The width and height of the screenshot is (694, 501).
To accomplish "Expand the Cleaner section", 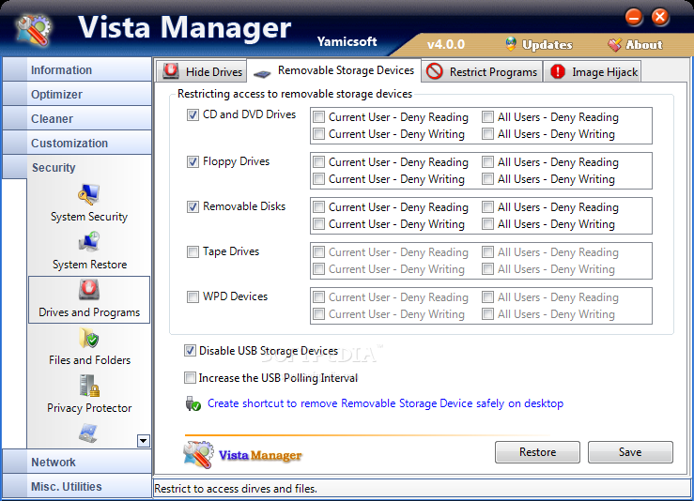I will pyautogui.click(x=77, y=118).
